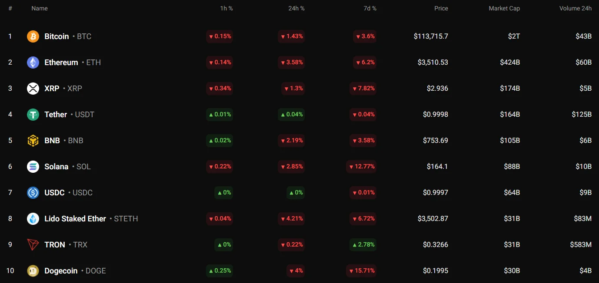Click the Bitcoin coin logo icon
This screenshot has height=283, width=599.
tap(33, 36)
